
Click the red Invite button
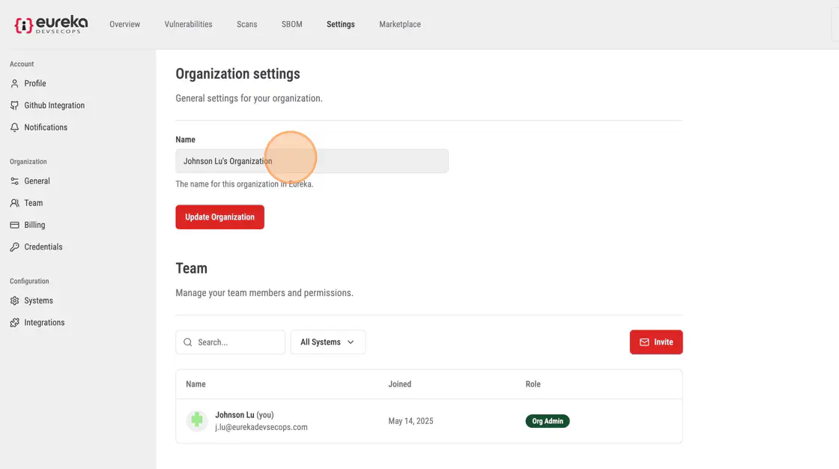pos(655,342)
